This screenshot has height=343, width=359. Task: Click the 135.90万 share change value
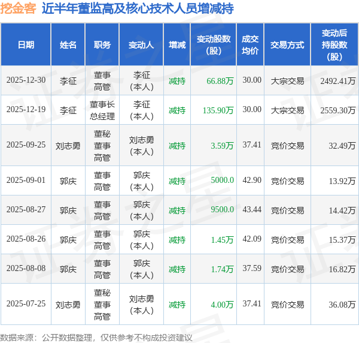click(x=218, y=110)
